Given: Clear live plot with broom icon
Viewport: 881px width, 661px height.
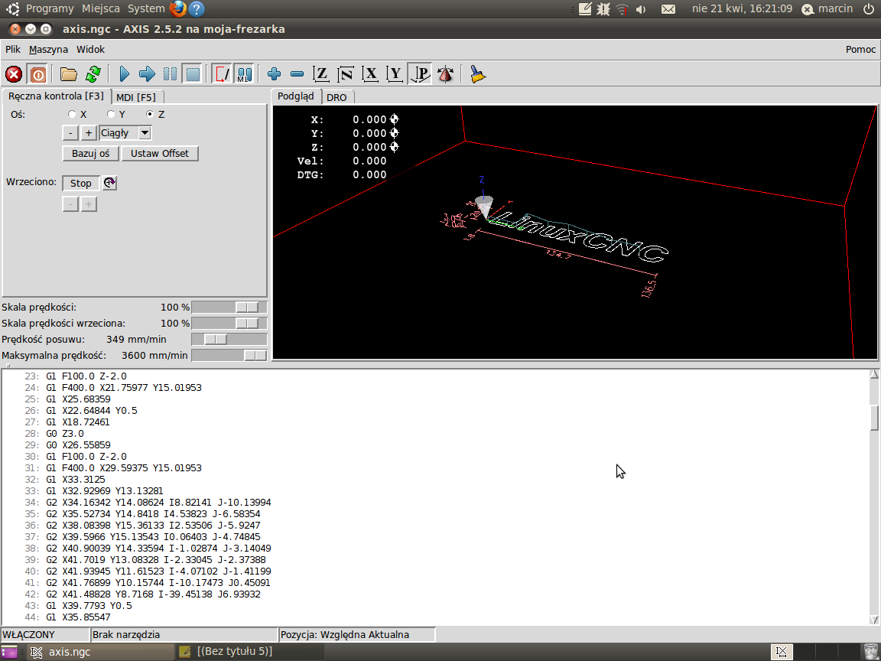Looking at the screenshot, I should pyautogui.click(x=477, y=74).
